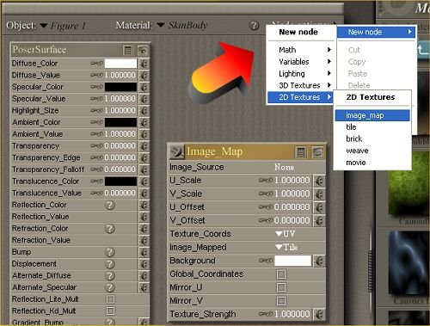Enable Mirror_U checkbox
The image size is (430, 326).
pos(281,287)
